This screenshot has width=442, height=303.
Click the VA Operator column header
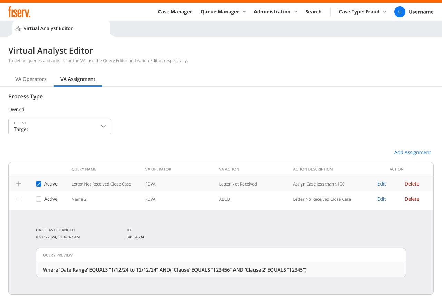(158, 169)
